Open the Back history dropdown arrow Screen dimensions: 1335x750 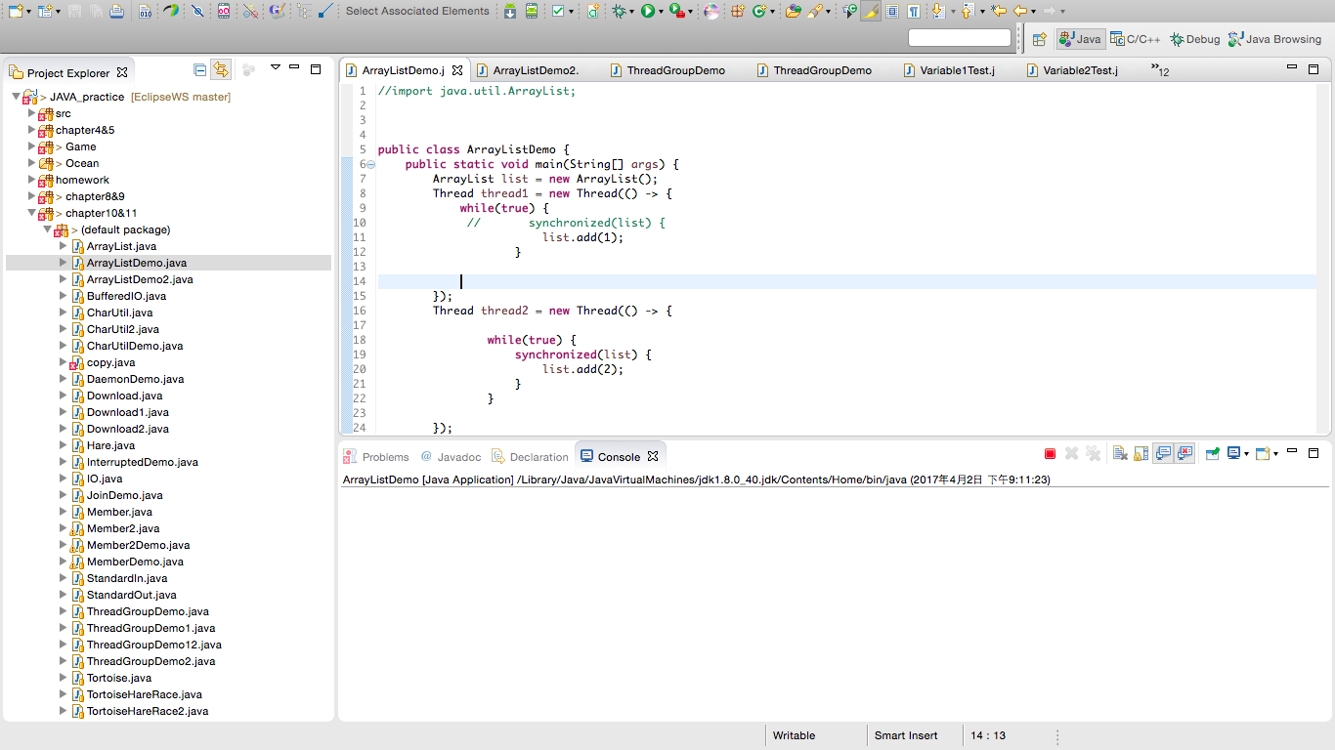[1033, 11]
